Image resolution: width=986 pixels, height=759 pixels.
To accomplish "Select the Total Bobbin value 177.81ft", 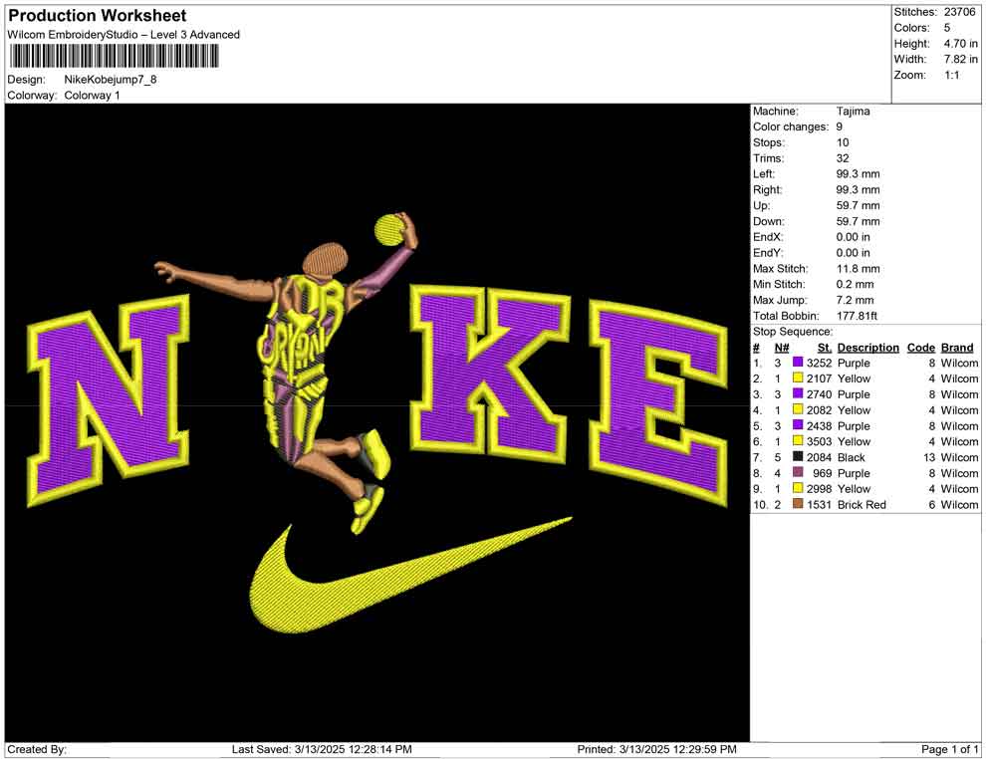I will (x=857, y=316).
